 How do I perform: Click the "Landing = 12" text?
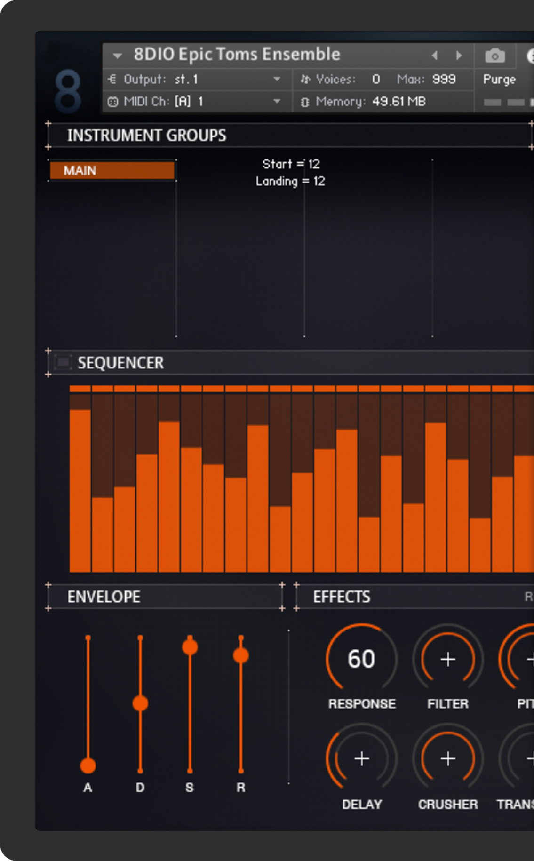click(x=290, y=181)
